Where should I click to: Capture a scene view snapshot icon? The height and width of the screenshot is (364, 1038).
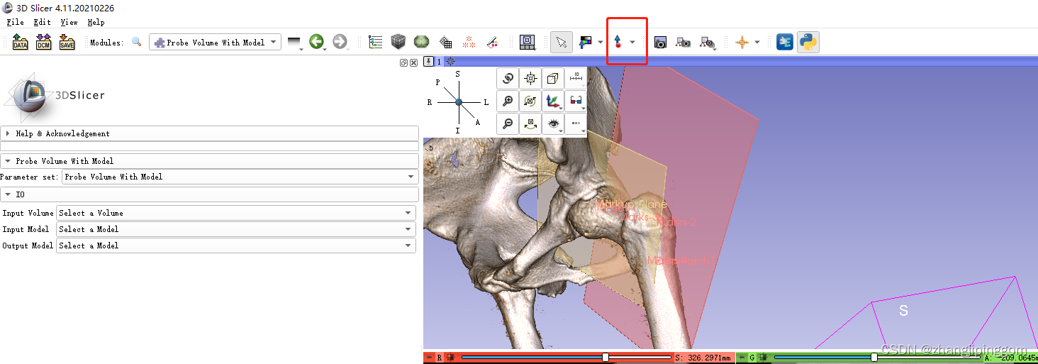click(683, 43)
